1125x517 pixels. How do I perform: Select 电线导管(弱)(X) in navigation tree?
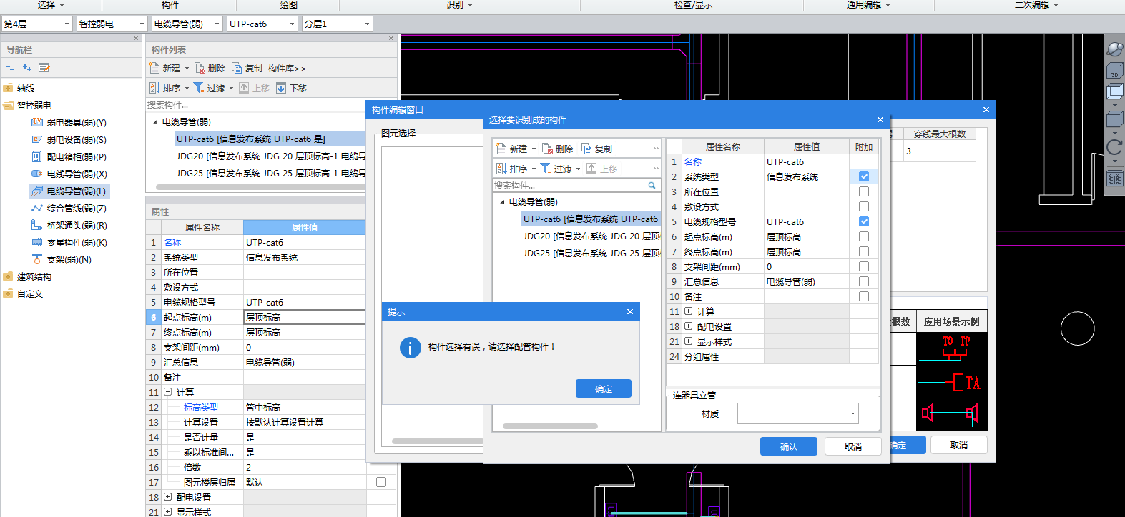click(x=69, y=174)
